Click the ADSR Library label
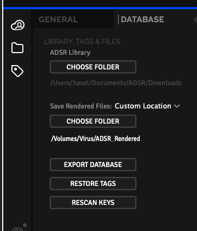 tap(70, 53)
